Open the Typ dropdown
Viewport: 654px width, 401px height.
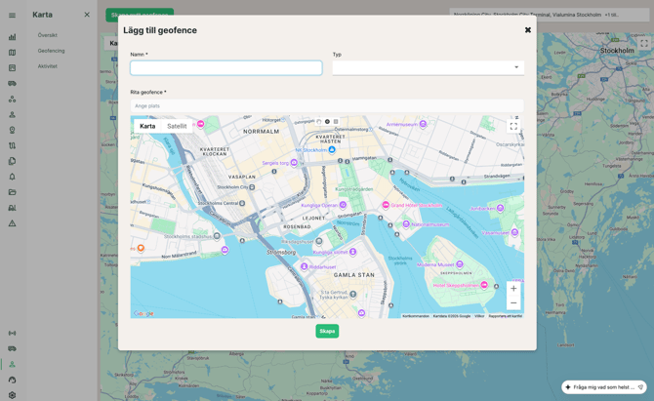pos(428,68)
